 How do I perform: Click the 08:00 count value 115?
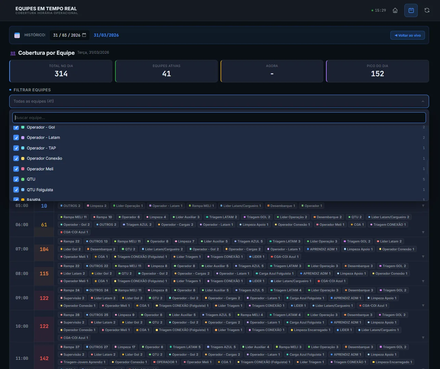pyautogui.click(x=44, y=274)
